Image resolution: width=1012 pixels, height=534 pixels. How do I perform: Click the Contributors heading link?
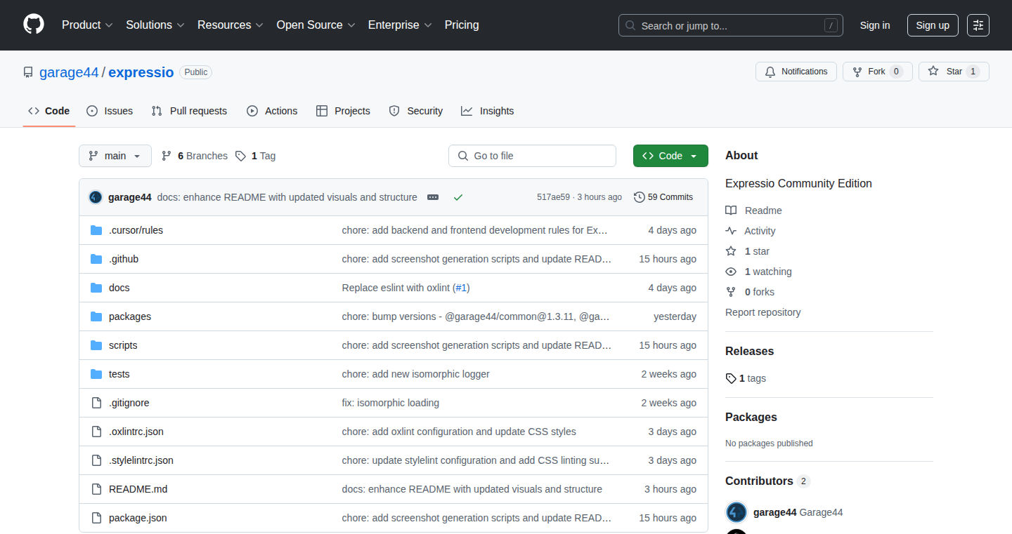coord(767,481)
